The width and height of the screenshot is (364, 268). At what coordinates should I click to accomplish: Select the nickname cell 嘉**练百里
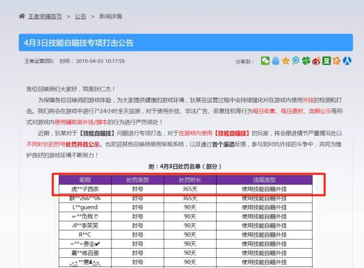point(85,253)
